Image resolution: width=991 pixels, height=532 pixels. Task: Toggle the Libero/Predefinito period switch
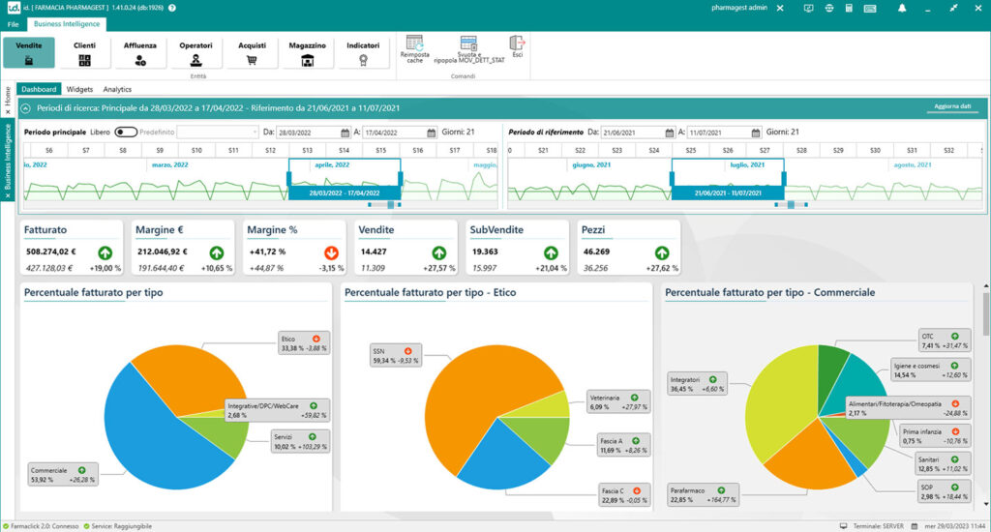(x=126, y=132)
